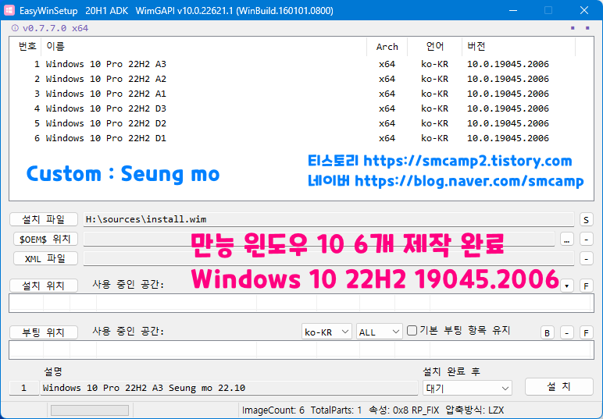This screenshot has width=603, height=419.
Task: Click 압축방식: LZX in status bar
Action: (475, 410)
